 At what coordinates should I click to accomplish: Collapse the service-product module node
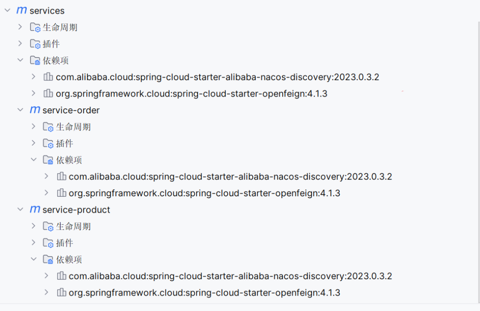[20, 210]
